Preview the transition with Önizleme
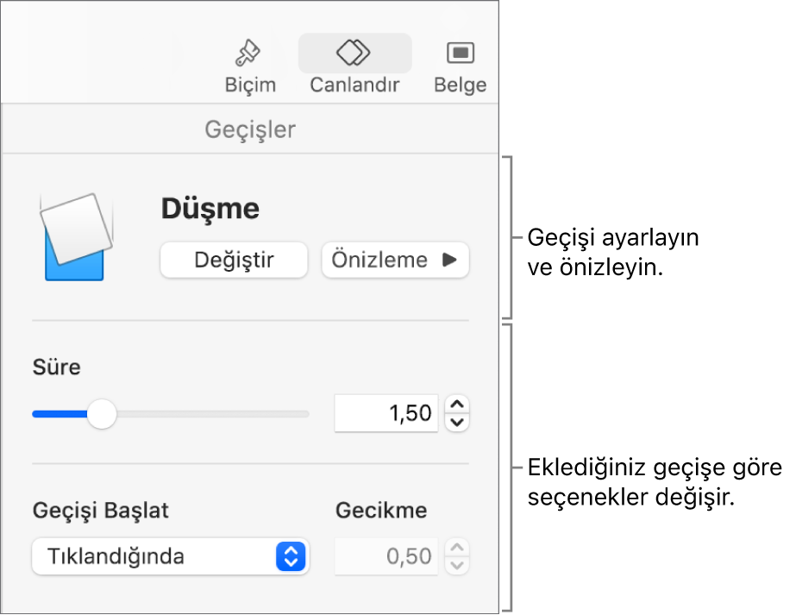 tap(395, 260)
